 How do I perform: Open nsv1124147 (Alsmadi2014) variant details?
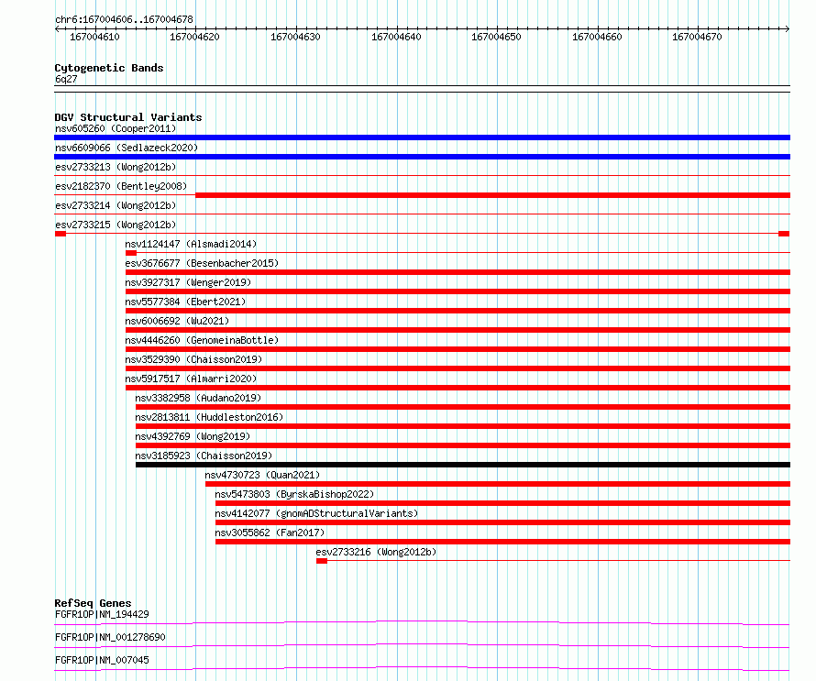191,244
